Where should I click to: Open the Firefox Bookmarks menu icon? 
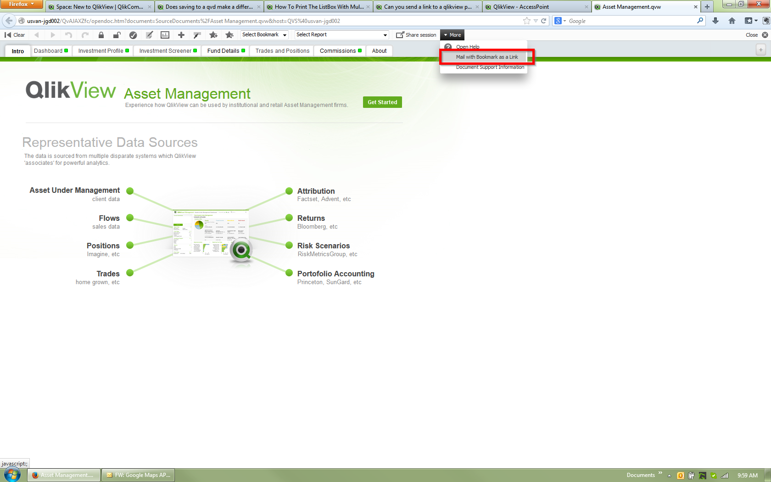pos(751,21)
